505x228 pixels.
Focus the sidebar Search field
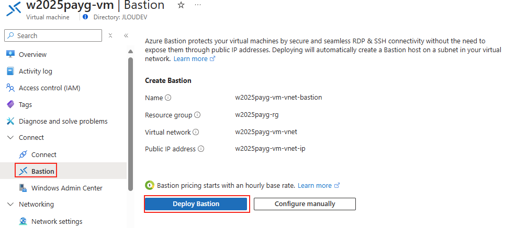53,35
